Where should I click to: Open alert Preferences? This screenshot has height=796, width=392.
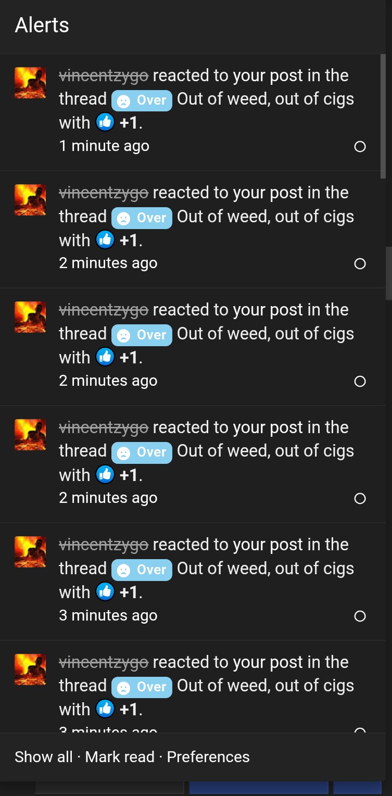coord(208,757)
